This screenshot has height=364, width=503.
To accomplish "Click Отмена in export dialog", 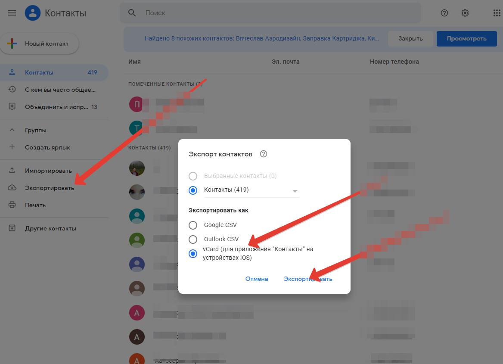I will 257,279.
